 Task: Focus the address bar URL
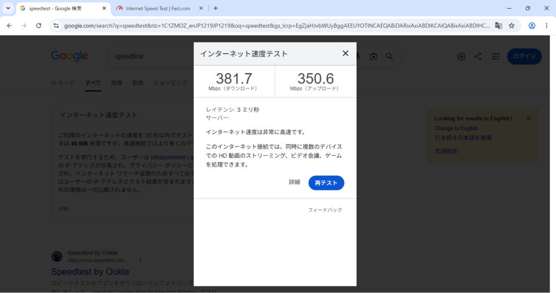click(x=276, y=26)
